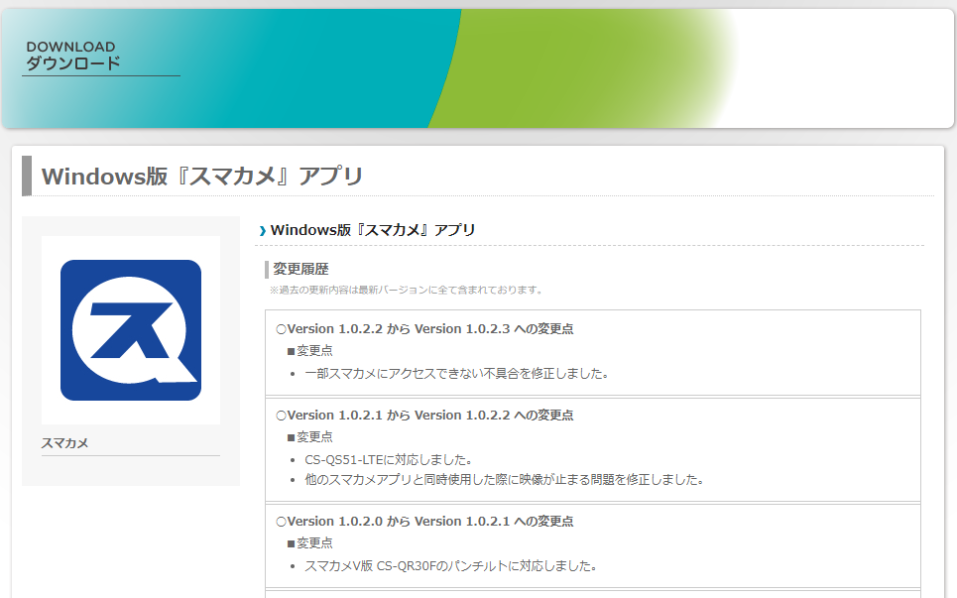Click heading Version 1.0.2.1 から Version 1.0.2.2 への変更点

424,416
